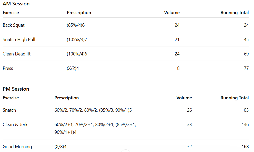Click the Press exercise cell

[8, 68]
